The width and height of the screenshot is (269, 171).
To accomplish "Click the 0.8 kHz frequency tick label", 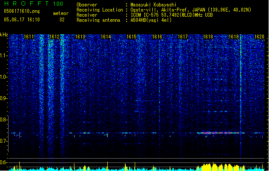I will click(3, 120).
